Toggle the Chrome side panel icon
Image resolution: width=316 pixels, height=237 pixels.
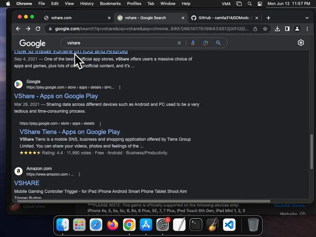pyautogui.click(x=287, y=29)
